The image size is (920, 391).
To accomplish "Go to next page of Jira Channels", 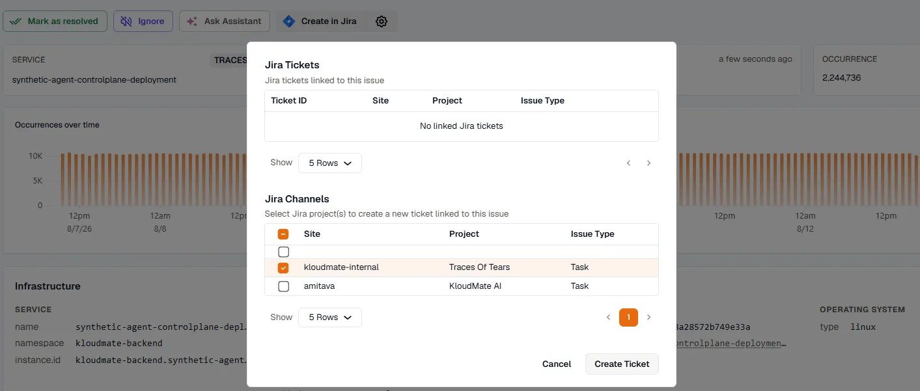I will pyautogui.click(x=648, y=317).
